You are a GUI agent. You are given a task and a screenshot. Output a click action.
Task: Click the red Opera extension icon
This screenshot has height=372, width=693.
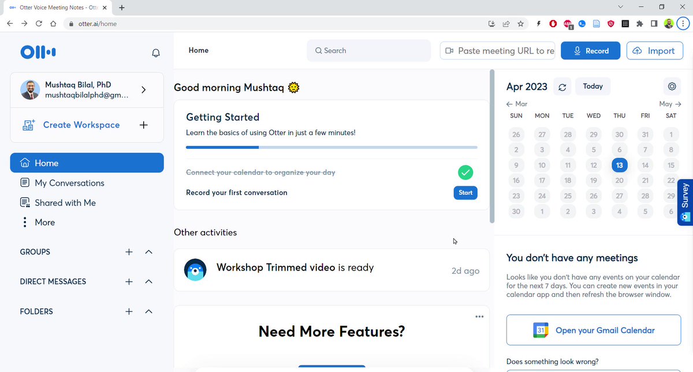553,24
